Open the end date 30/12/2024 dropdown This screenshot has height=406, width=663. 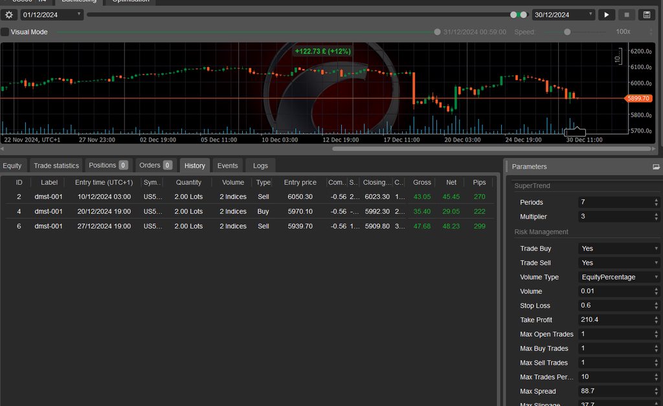(563, 15)
